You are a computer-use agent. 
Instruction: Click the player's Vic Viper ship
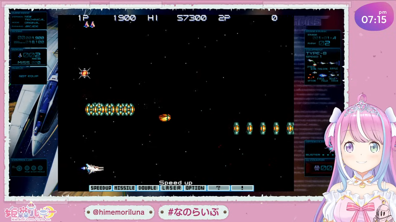[93, 168]
